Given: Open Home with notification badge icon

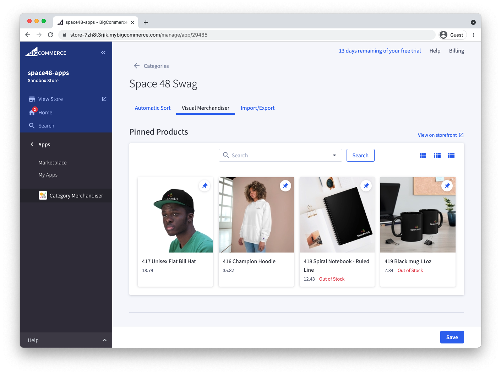Looking at the screenshot, I should tap(32, 112).
